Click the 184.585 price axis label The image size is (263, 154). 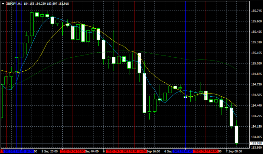pos(256,95)
